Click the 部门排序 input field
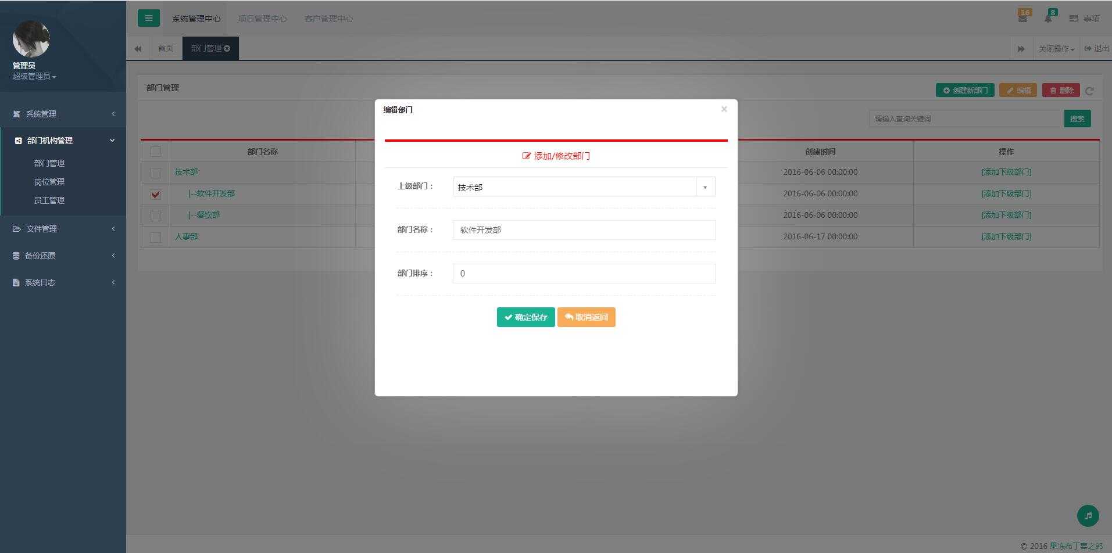This screenshot has width=1112, height=553. pyautogui.click(x=584, y=274)
